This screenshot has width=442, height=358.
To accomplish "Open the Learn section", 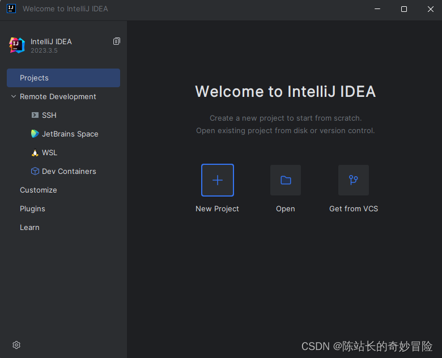I will 29,228.
